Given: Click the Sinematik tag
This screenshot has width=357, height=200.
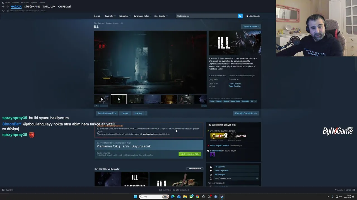Looking at the screenshot, I should pos(245,101).
